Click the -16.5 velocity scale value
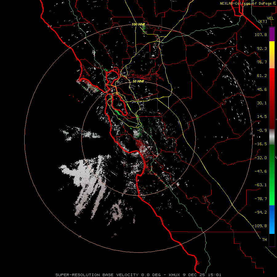The image size is (277, 277). pos(261,144)
